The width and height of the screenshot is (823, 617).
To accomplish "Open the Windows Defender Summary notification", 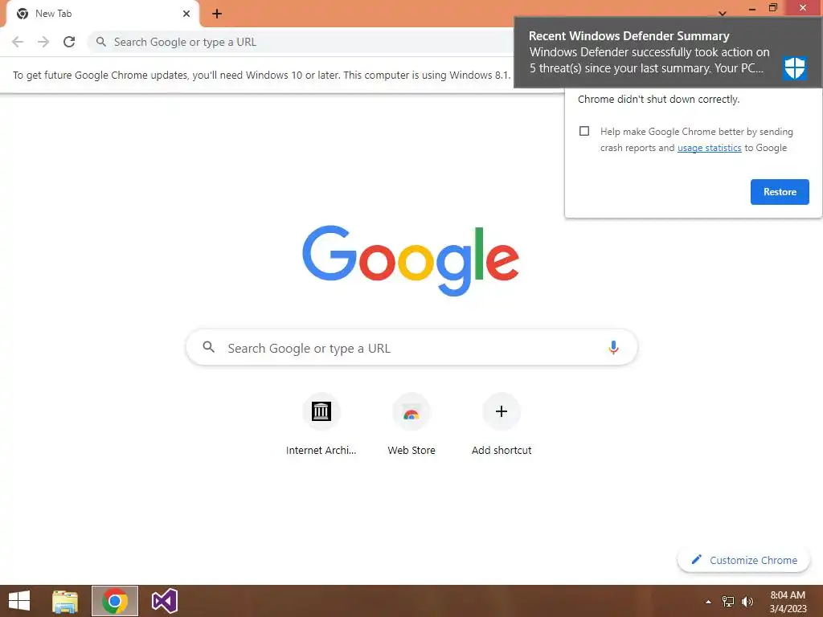I will pos(668,52).
